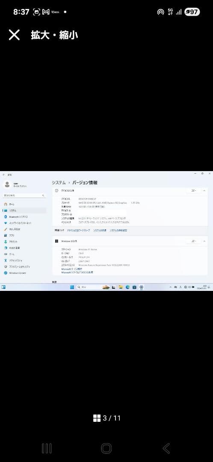Open 個人用設定 in the sidebar

[24, 229]
